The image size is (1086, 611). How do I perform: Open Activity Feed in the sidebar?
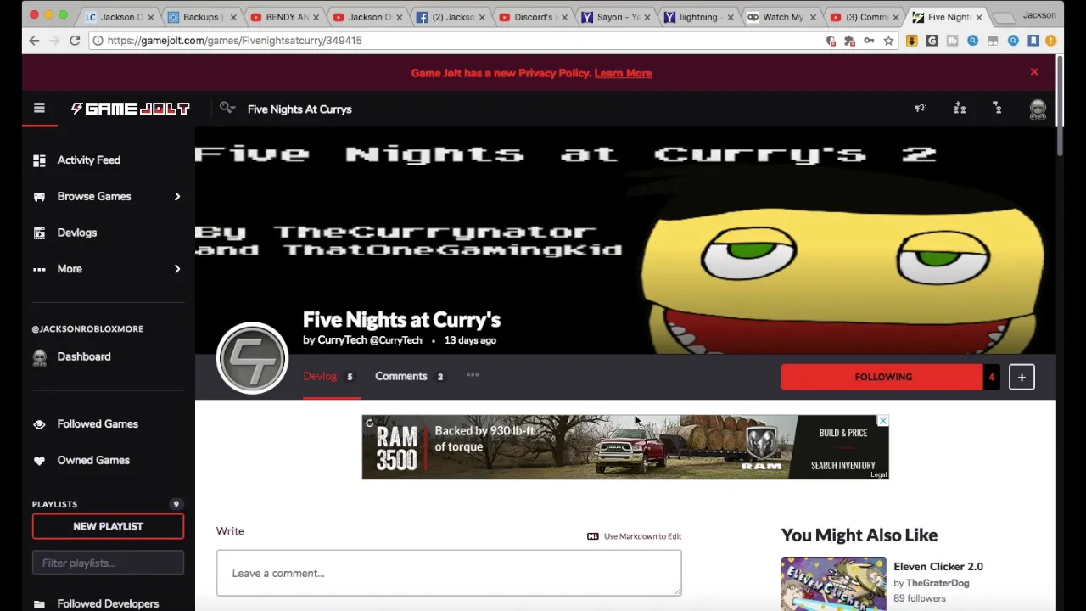(88, 160)
